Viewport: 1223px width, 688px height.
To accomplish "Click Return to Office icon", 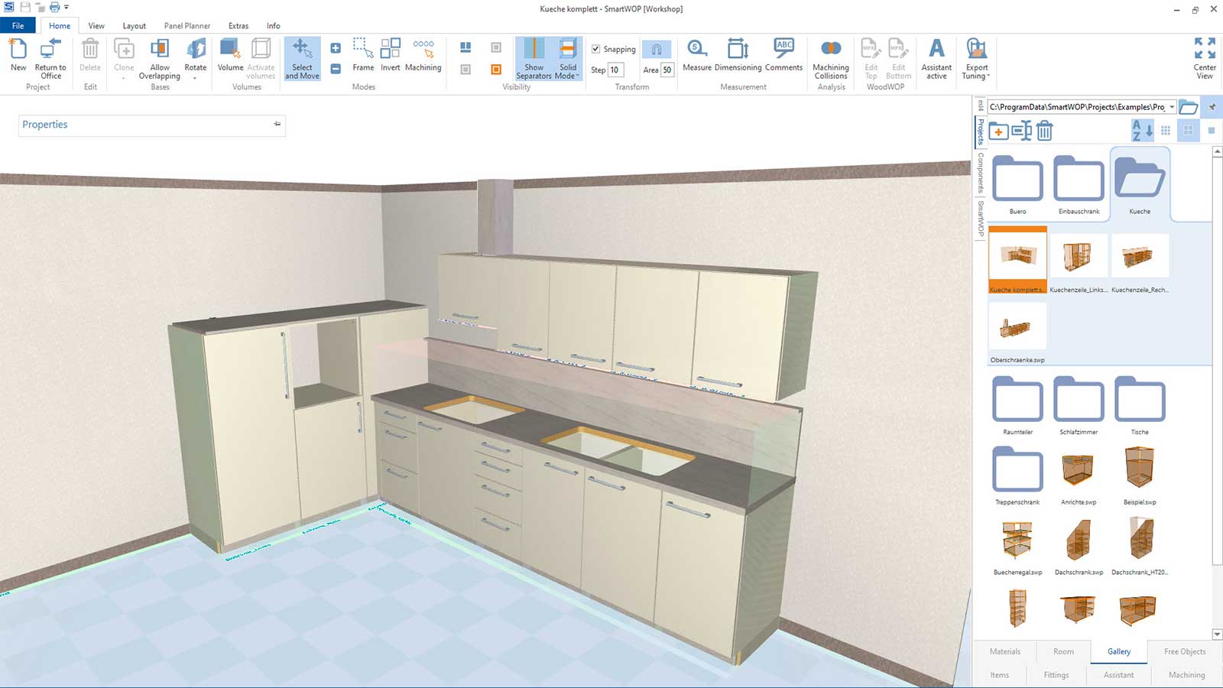I will [50, 58].
